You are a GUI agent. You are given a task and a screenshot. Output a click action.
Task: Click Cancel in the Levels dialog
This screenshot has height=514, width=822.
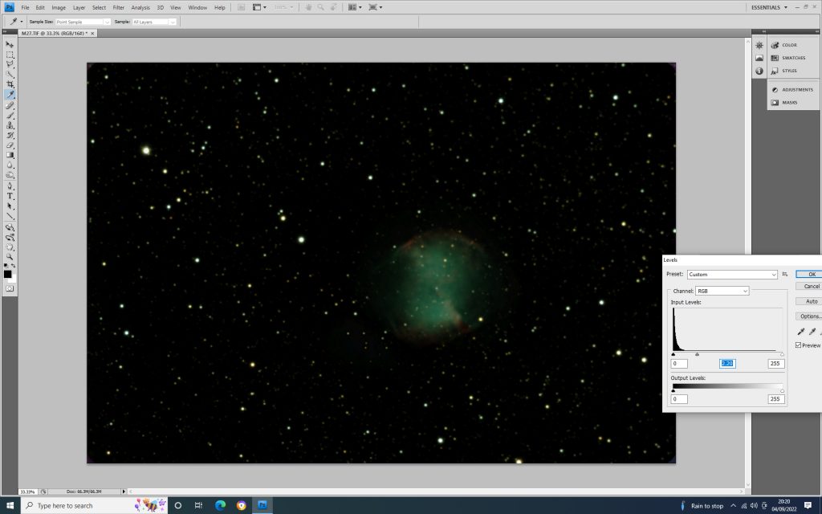(x=809, y=287)
